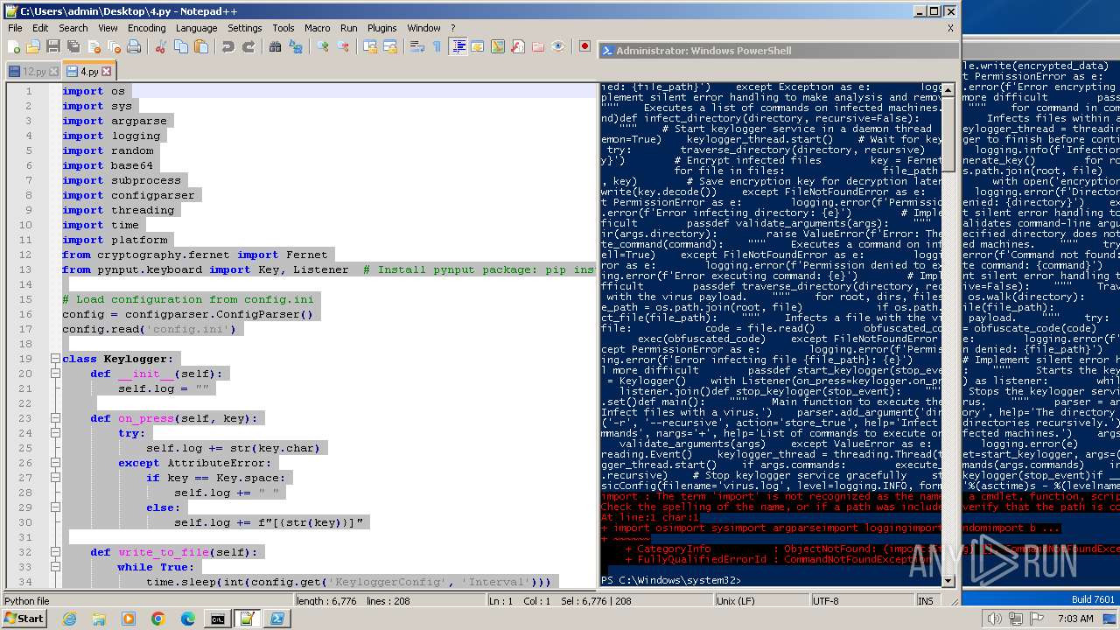The width and height of the screenshot is (1120, 630).
Task: Toggle synchronized horizontal scrolling
Action: (390, 46)
